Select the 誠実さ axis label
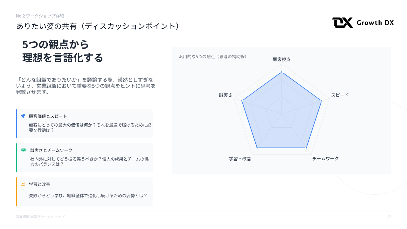 pyautogui.click(x=225, y=95)
